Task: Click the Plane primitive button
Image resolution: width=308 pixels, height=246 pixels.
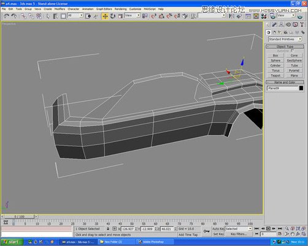Action: pyautogui.click(x=294, y=75)
